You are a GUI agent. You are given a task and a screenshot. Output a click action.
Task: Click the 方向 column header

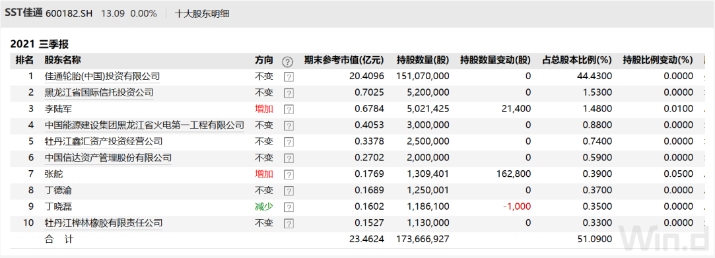(264, 60)
